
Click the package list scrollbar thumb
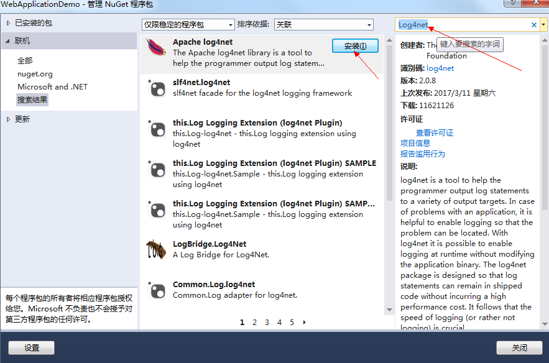[389, 122]
